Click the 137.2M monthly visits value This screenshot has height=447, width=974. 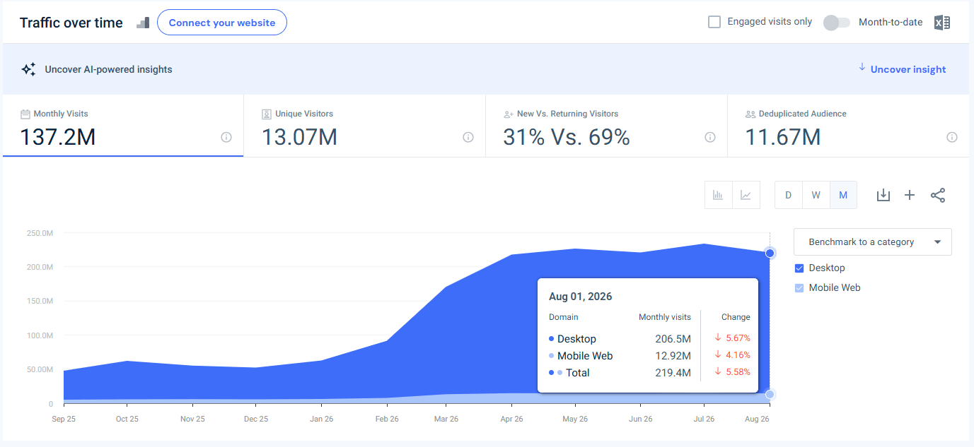point(58,137)
